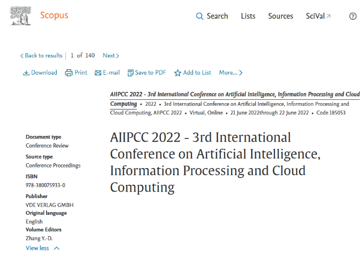Click the Save to PDF icon
The image size is (363, 262).
click(130, 73)
